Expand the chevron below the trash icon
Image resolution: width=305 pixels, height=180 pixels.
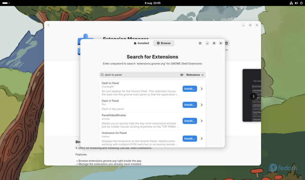(x=227, y=50)
